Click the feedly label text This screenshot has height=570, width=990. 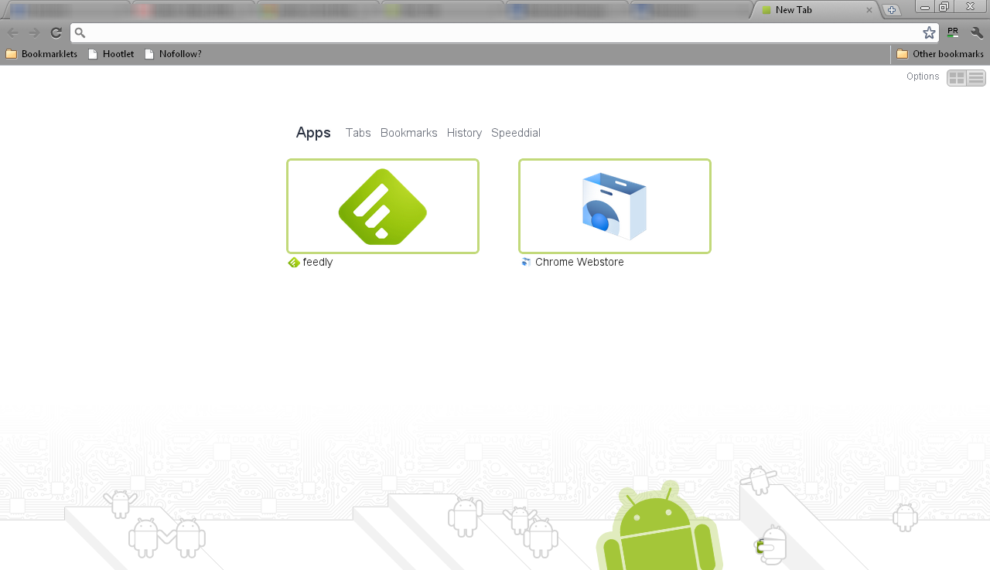coord(318,262)
